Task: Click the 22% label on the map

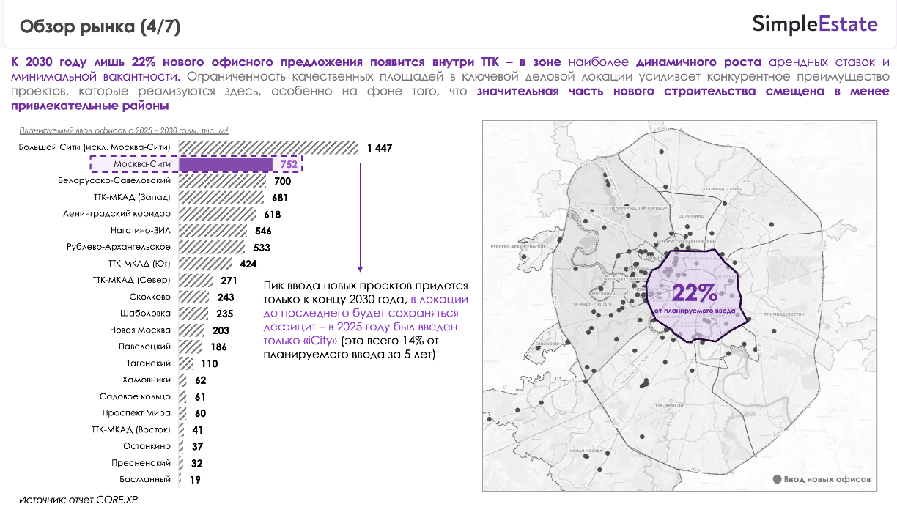Action: tap(694, 294)
